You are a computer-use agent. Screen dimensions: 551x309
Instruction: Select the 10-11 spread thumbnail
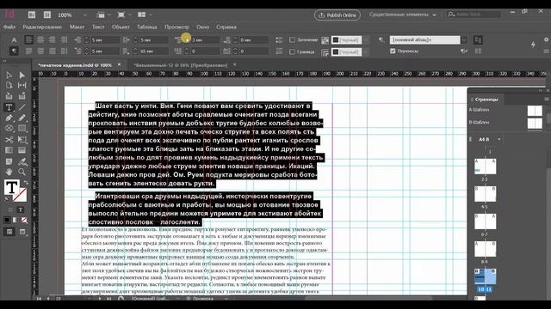485,276
